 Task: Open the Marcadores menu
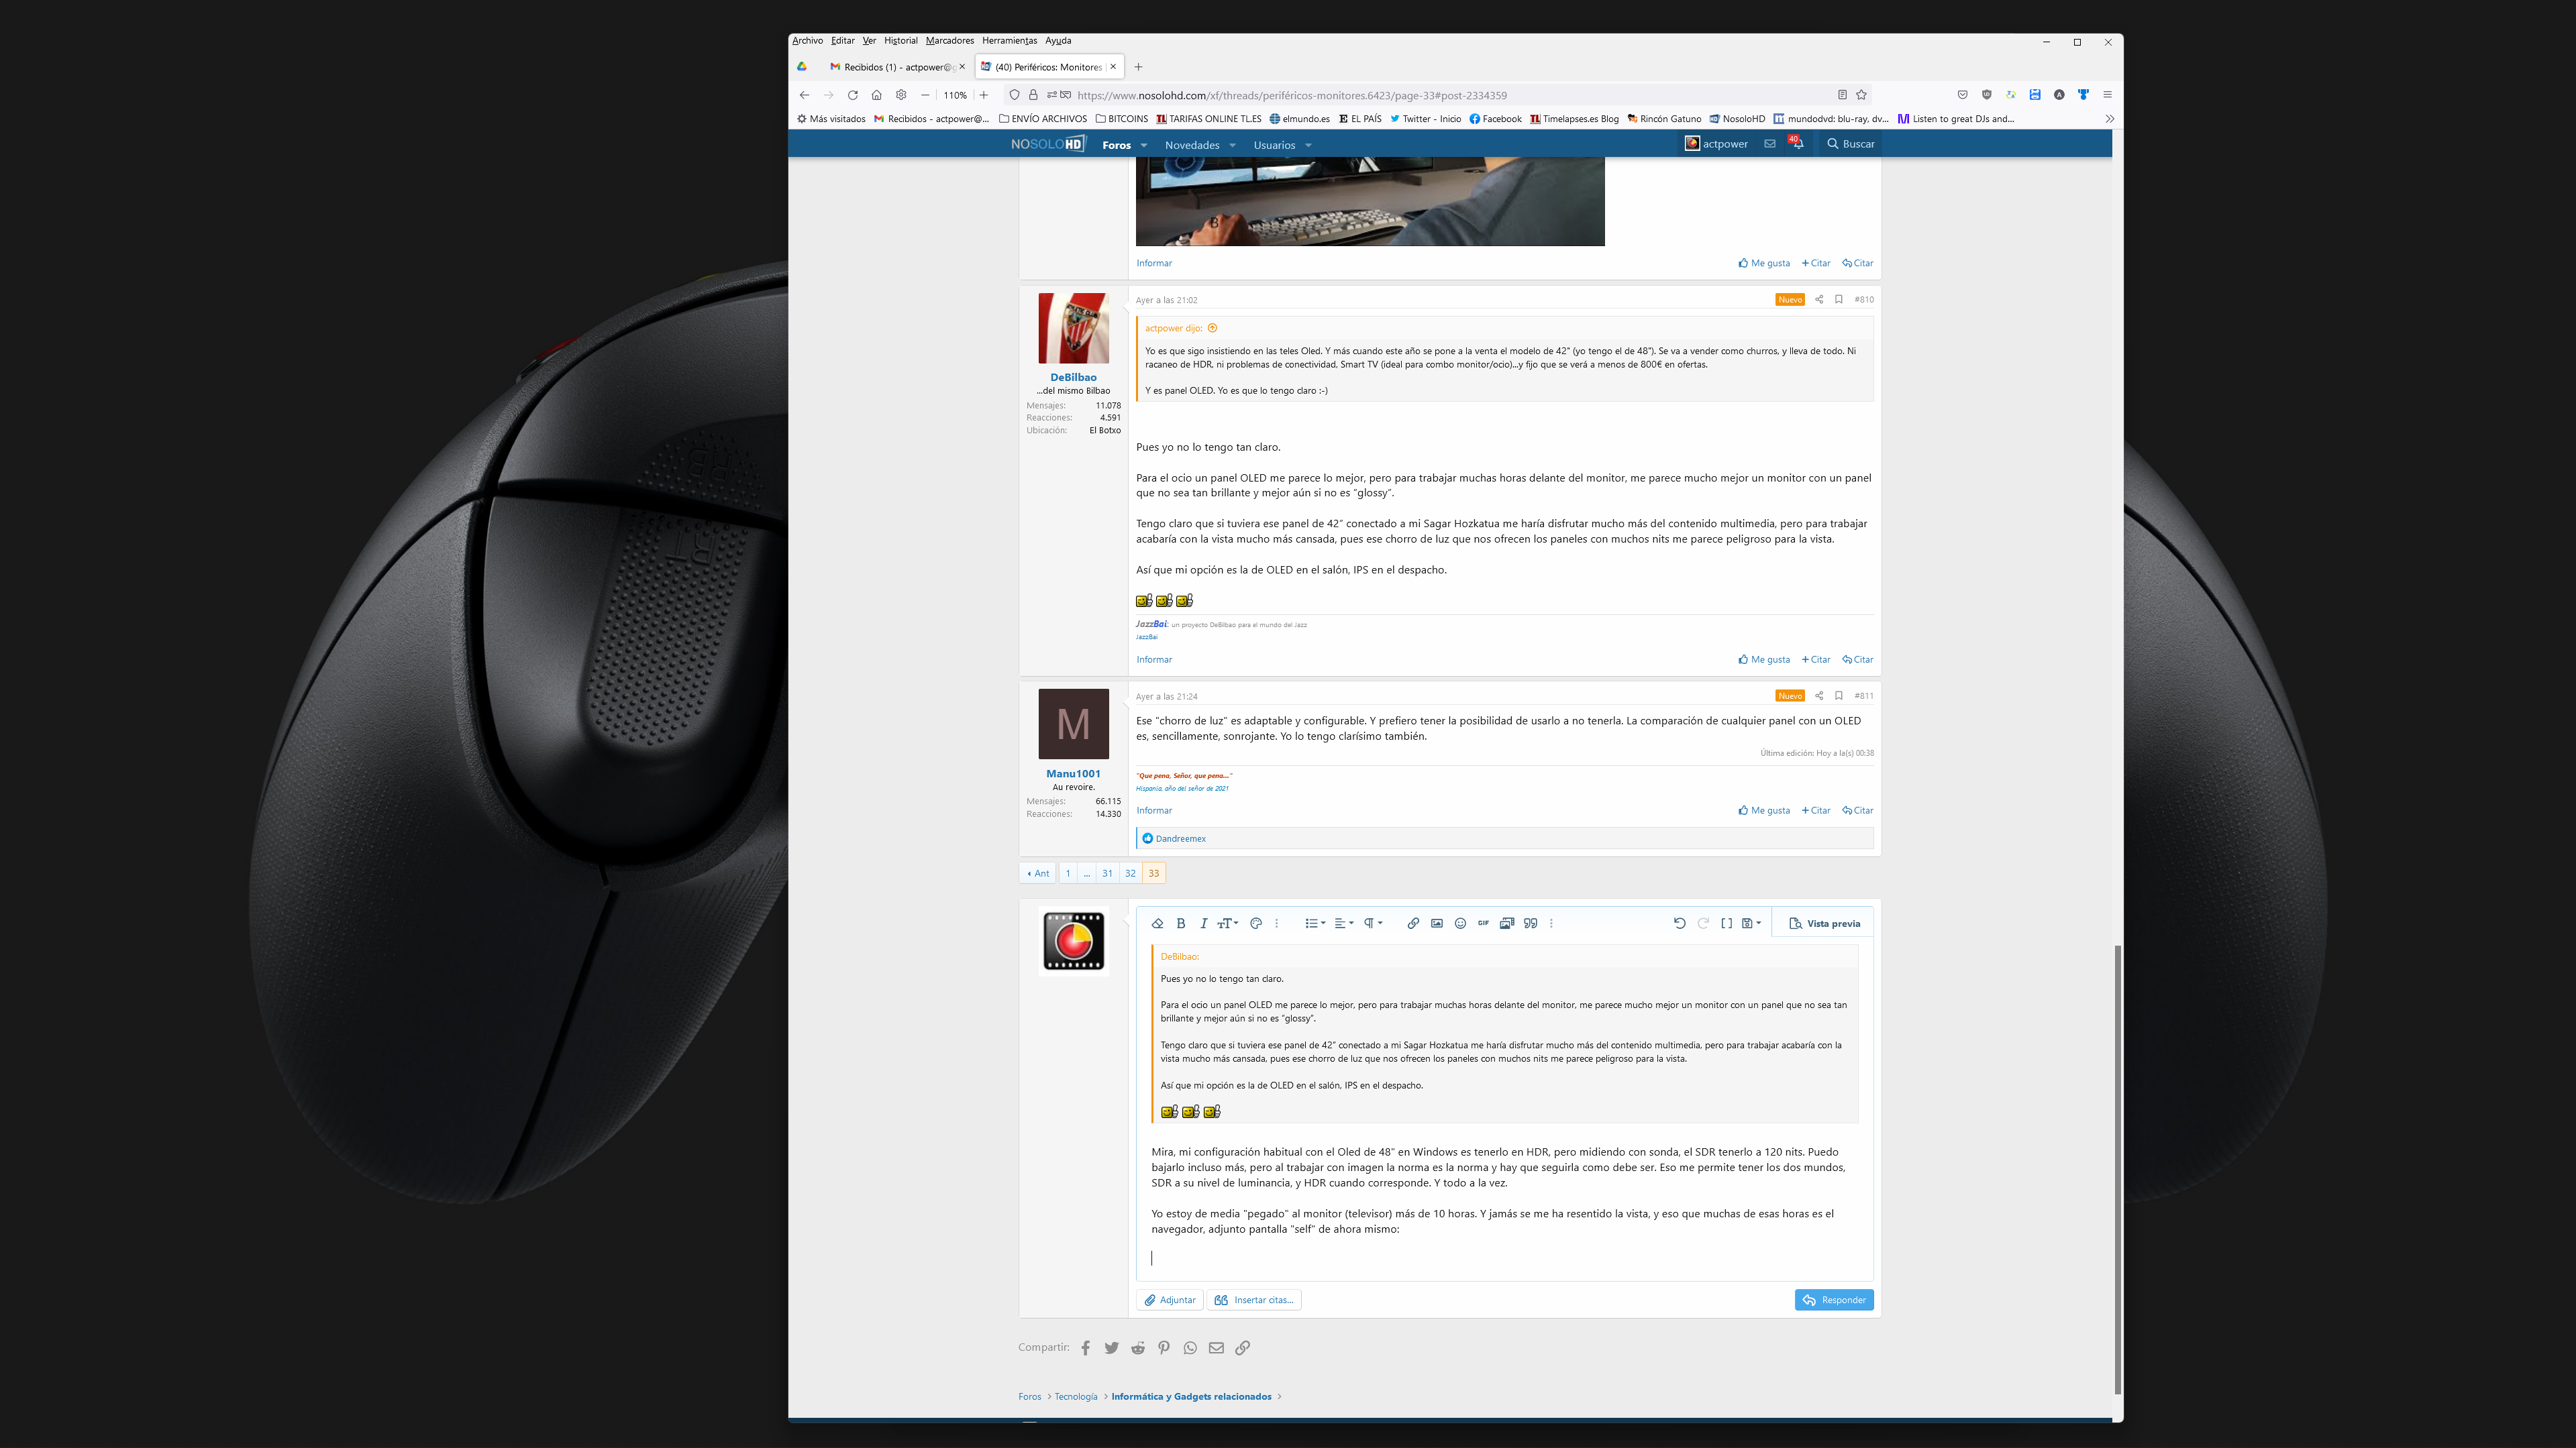[949, 41]
